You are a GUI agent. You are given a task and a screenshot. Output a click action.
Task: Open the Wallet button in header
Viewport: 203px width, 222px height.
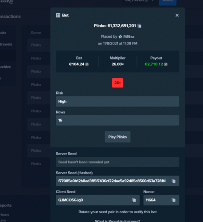coord(168,2)
